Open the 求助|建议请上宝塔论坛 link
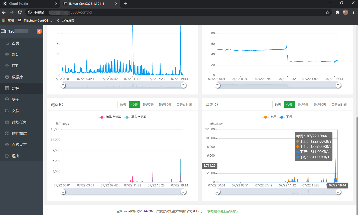Viewport: 358px width, 215px height. pos(223,211)
